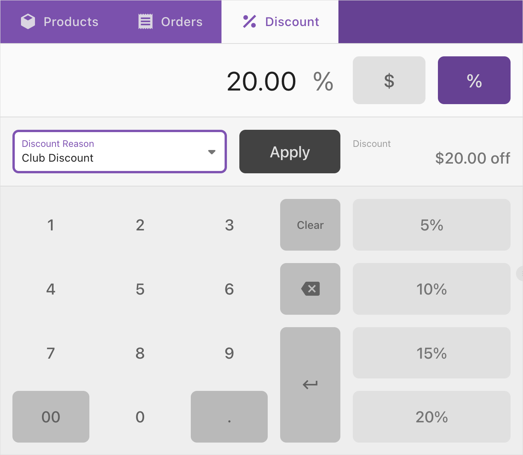The image size is (523, 455).
Task: Select the Products cube icon
Action: click(28, 21)
